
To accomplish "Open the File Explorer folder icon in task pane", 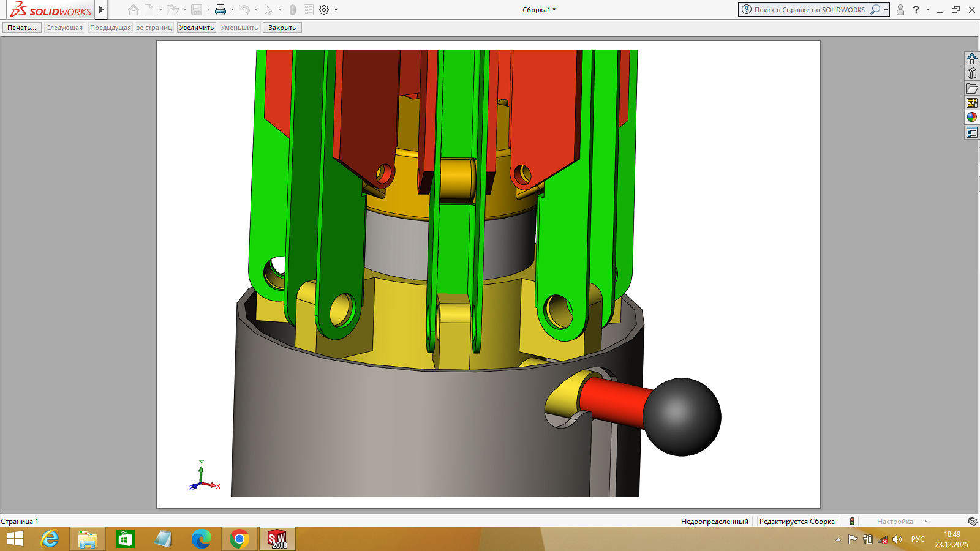I will pos(972,88).
